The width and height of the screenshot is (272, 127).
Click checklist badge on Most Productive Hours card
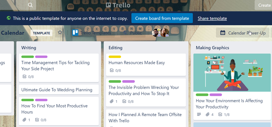[x=41, y=120]
